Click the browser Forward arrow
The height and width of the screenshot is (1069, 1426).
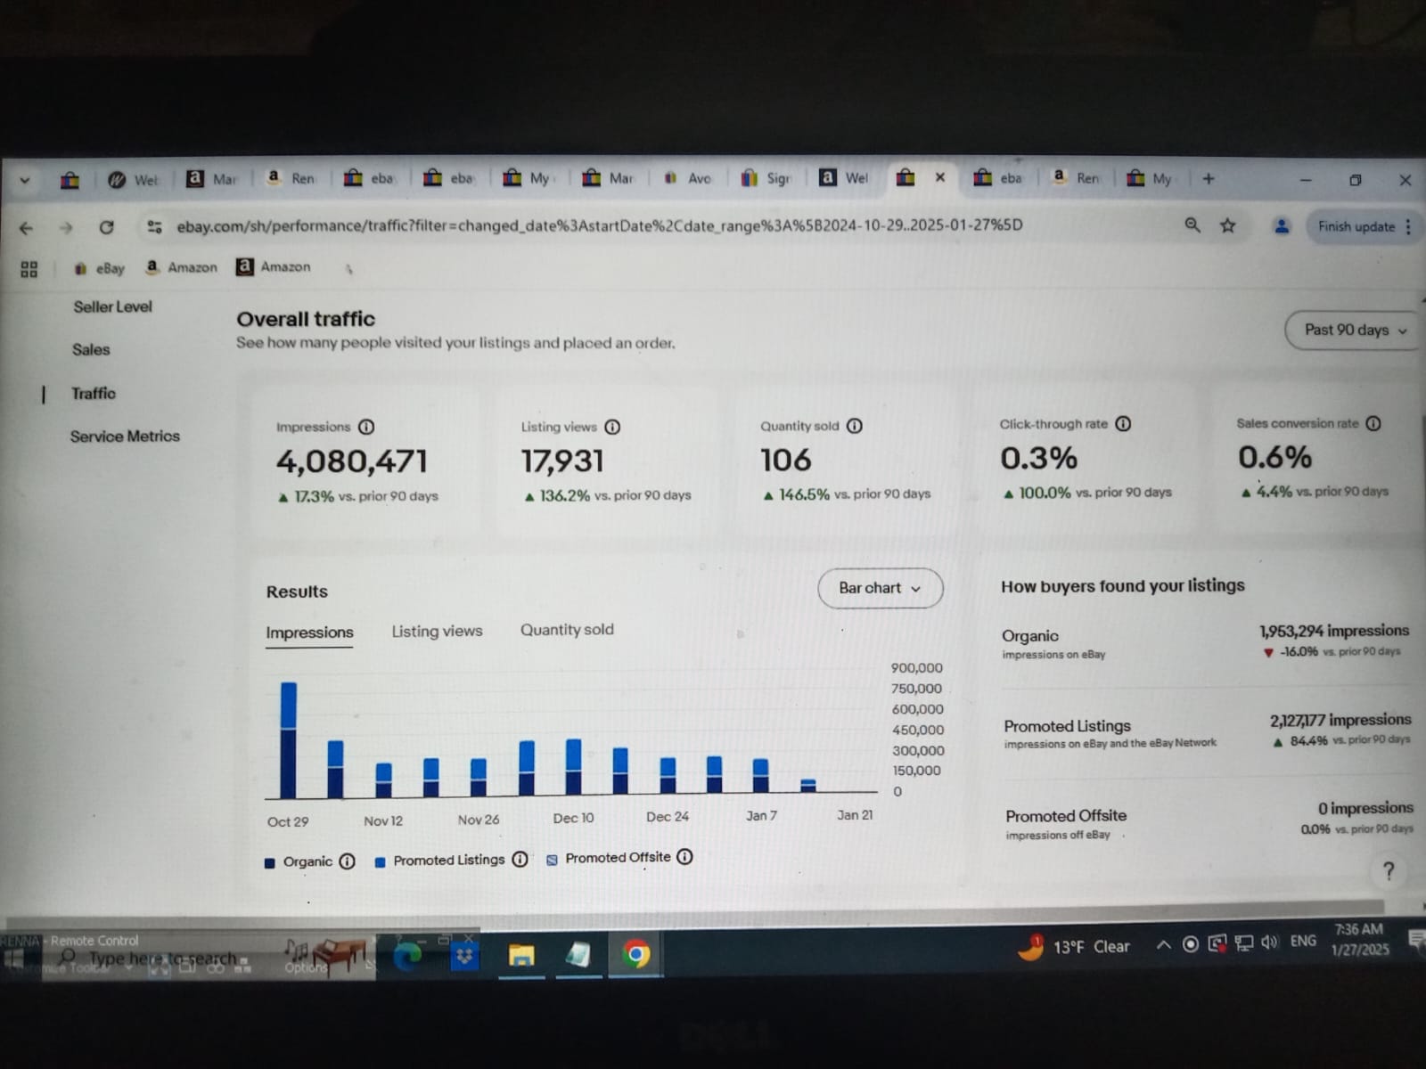point(65,228)
